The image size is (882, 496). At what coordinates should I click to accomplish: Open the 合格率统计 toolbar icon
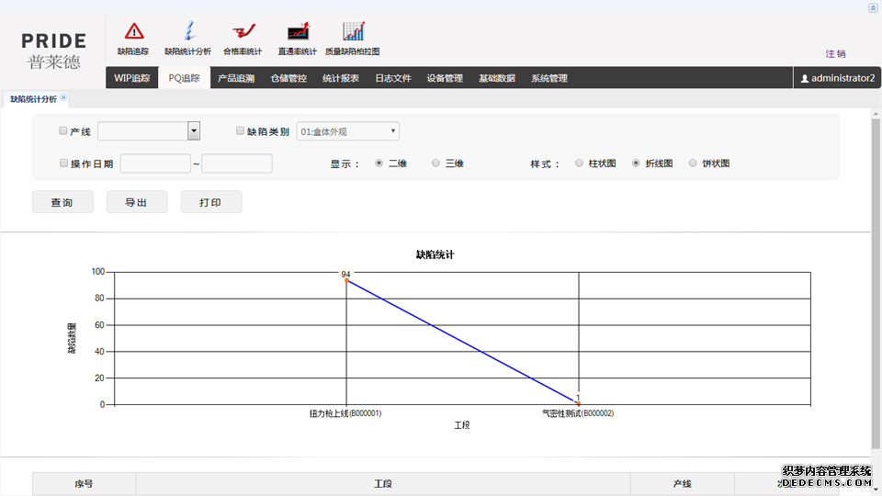pos(243,31)
